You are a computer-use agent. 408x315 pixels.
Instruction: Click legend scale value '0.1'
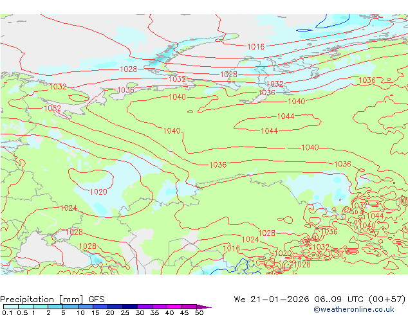click(7, 312)
